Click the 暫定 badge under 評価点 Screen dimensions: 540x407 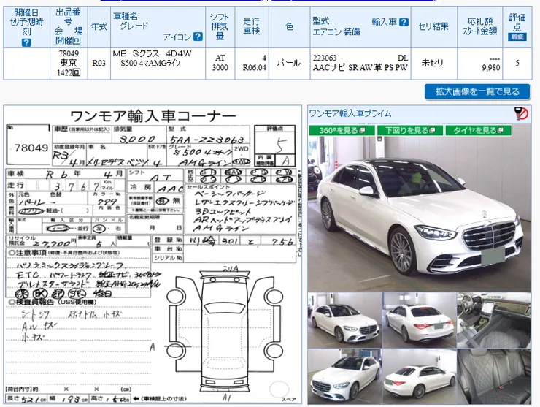517,37
